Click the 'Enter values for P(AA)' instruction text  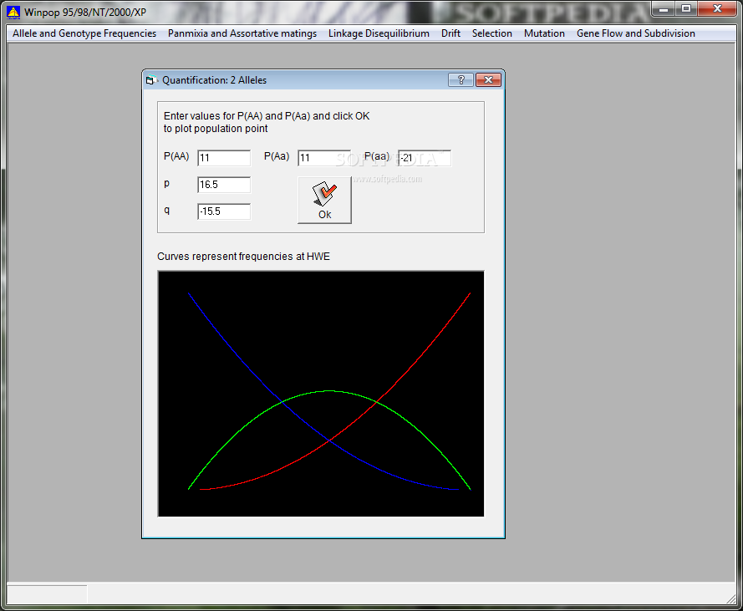click(267, 122)
